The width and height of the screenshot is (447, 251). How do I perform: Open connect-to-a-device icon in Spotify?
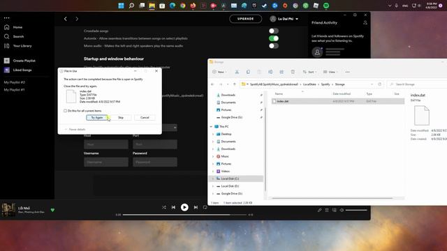pyautogui.click(x=335, y=211)
